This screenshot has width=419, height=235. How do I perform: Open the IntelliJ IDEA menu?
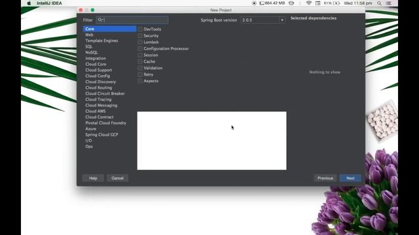click(x=50, y=3)
